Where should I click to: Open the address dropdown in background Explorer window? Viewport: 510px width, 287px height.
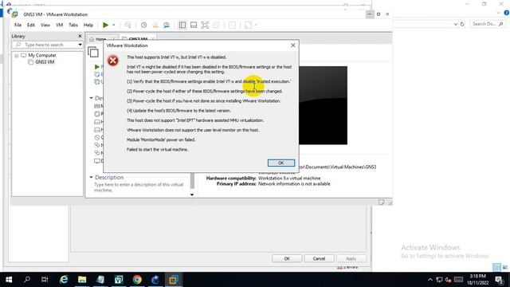coord(455,24)
